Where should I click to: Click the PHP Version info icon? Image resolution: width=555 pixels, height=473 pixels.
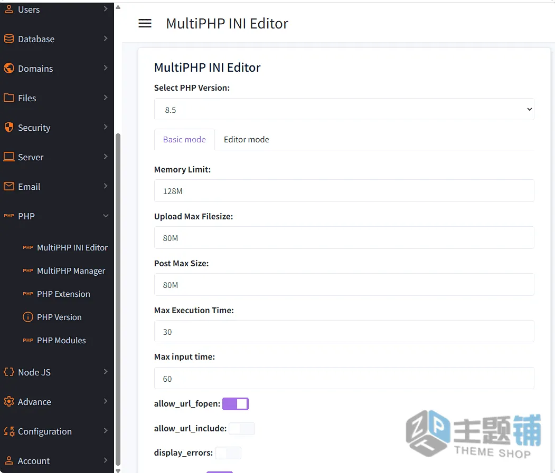[28, 317]
